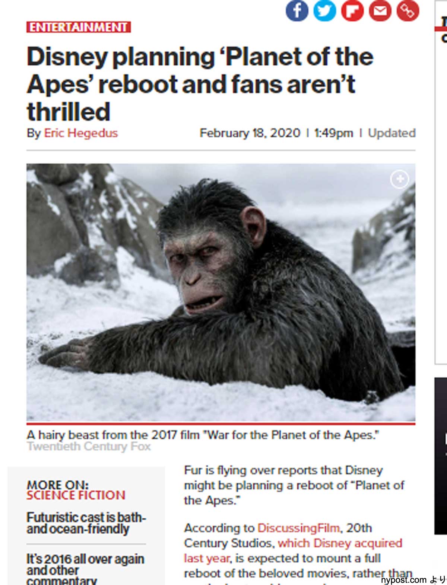This screenshot has width=447, height=585.
Task: Open SCIENCE FICTION topic link
Action: [76, 495]
